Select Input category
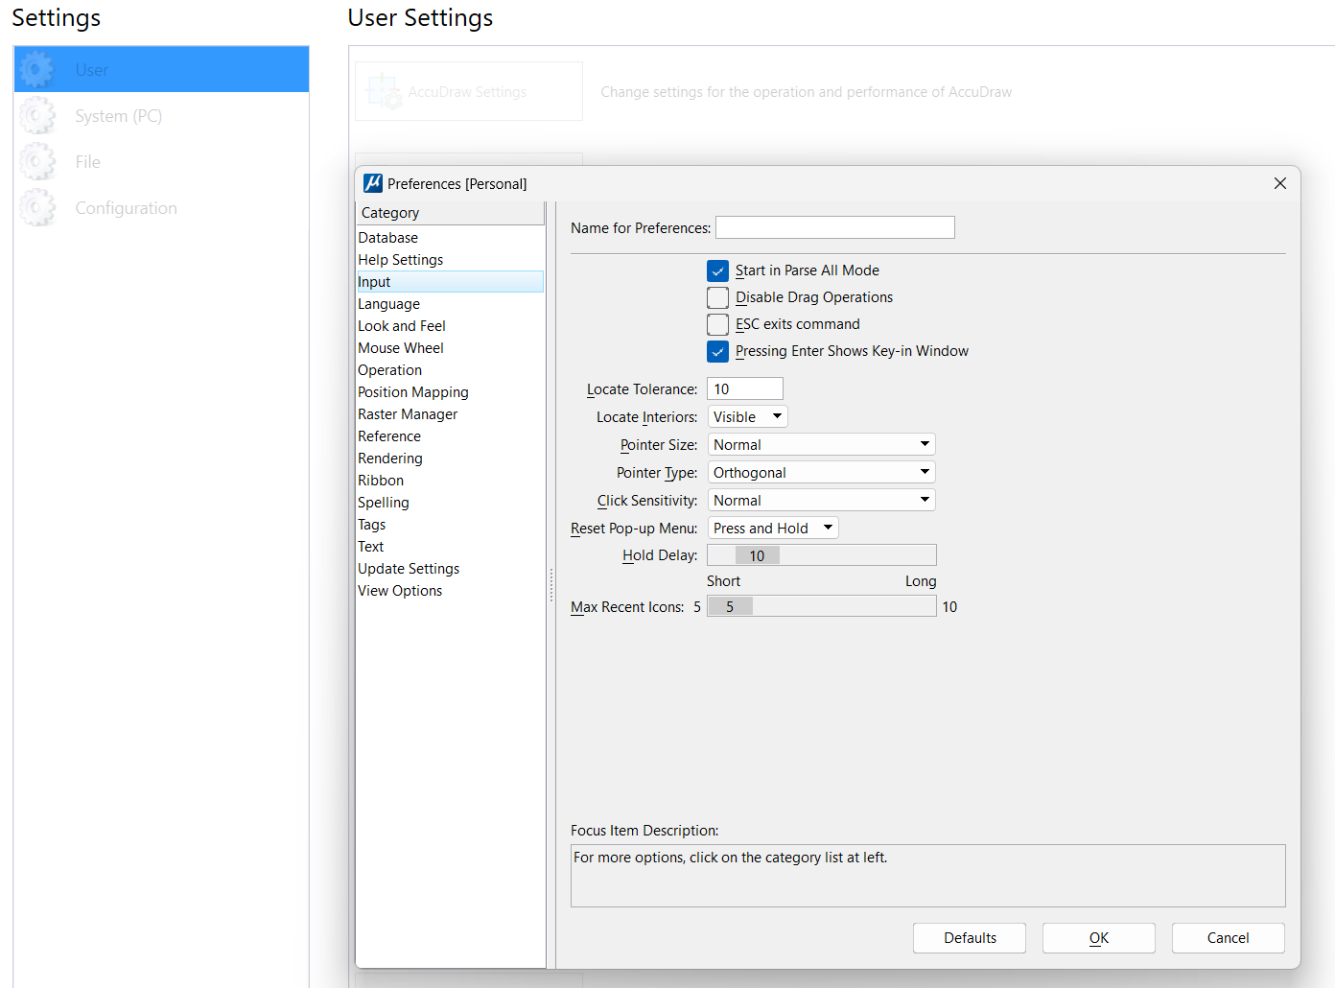The height and width of the screenshot is (988, 1335). 450,282
